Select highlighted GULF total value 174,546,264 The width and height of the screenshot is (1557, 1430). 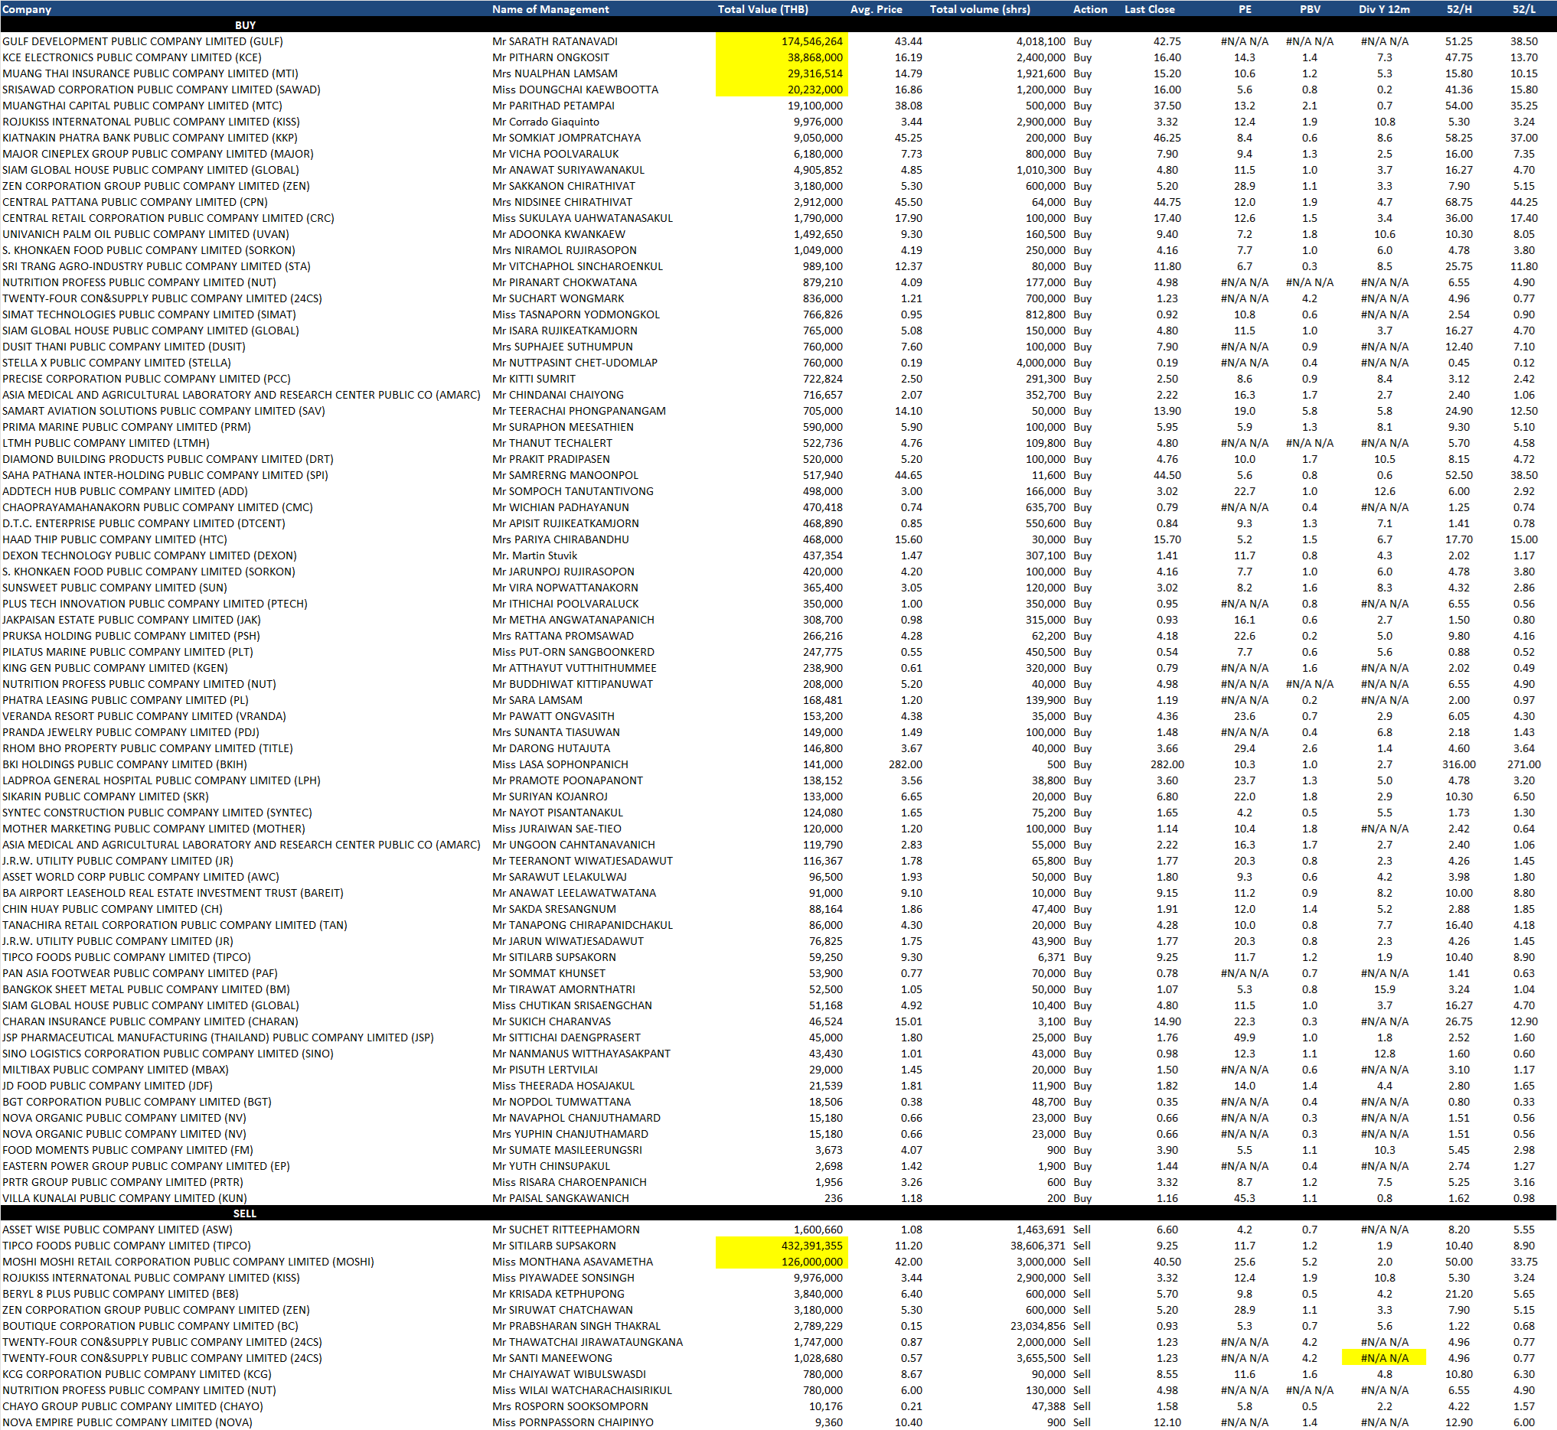(x=811, y=41)
